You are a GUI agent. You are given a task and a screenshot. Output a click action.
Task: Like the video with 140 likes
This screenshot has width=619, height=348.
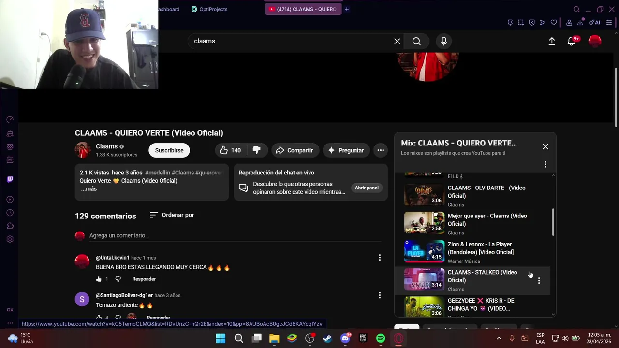coord(230,150)
